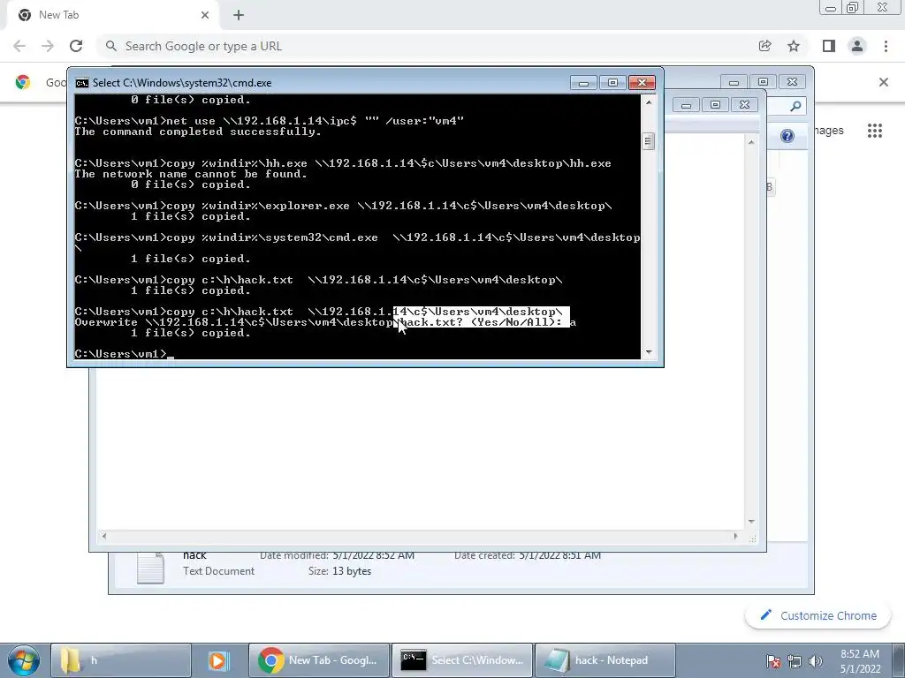Viewport: 905px width, 678px height.
Task: Click Chrome logo in the infobar
Action: click(23, 82)
